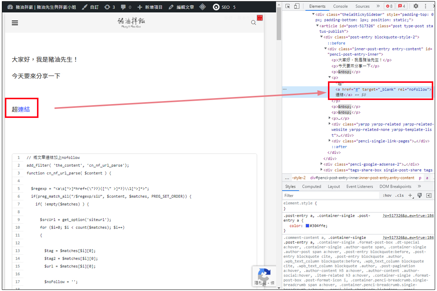Collapse the inner-post-entry entry-content div
The width and height of the screenshot is (437, 291).
coord(325,48)
